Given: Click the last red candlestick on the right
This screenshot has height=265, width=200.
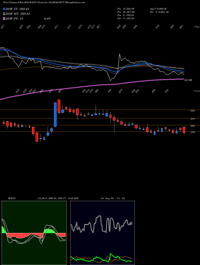Looking at the screenshot, I should tap(184, 130).
